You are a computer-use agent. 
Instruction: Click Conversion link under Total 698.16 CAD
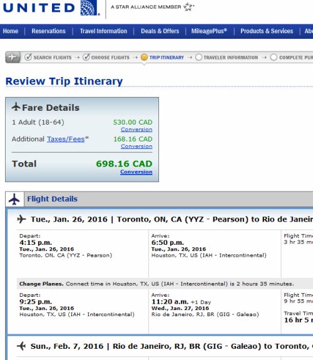coord(136,172)
